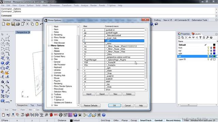This screenshot has height=122, width=218.
Task: Expand the Units tree node
Action: [52, 40]
